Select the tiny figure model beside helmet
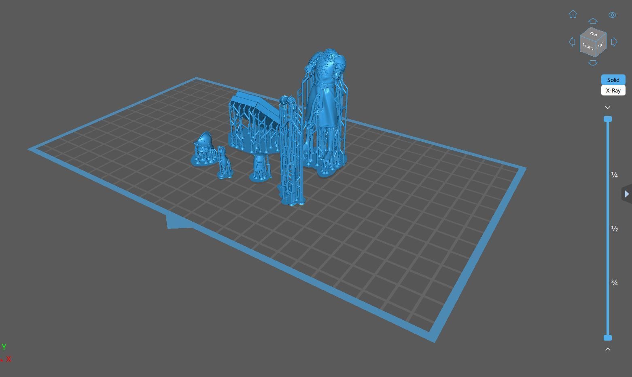Screen dimensions: 632x377 [x=224, y=163]
